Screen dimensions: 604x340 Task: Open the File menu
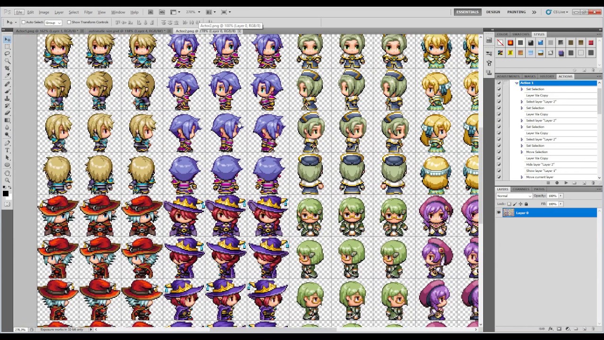(19, 12)
